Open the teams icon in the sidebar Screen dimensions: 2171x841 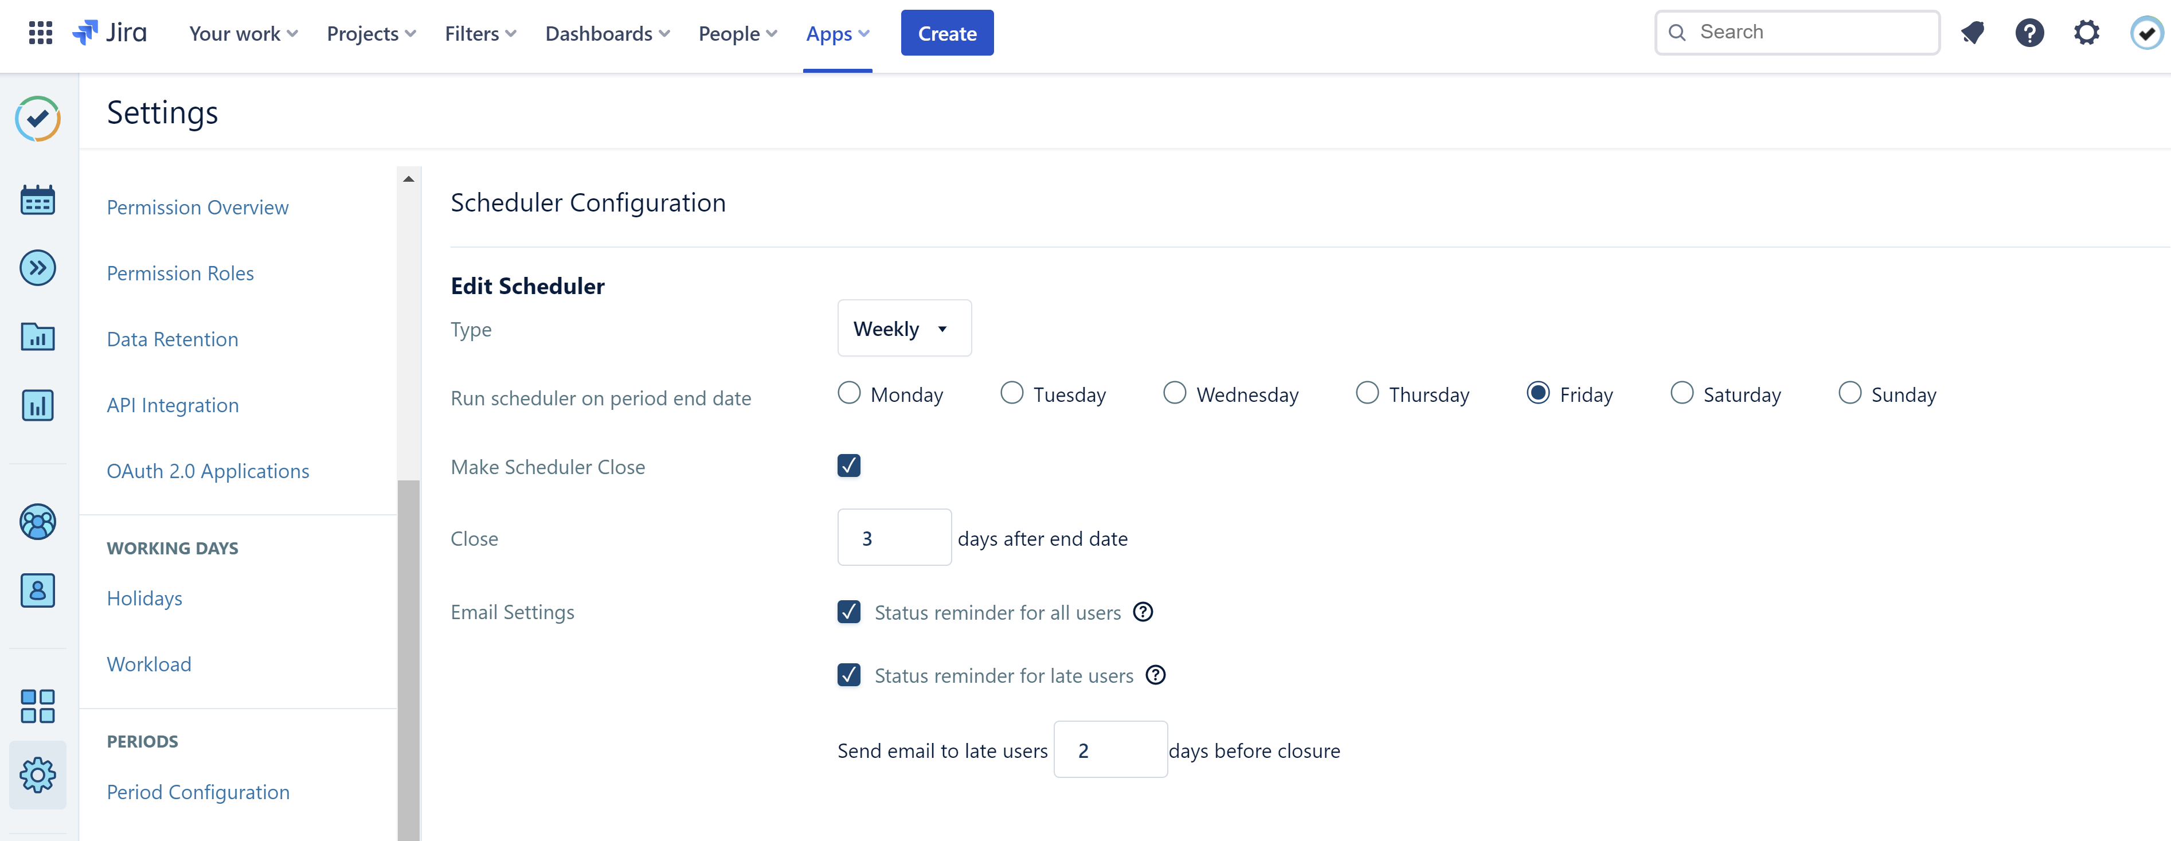pos(37,522)
